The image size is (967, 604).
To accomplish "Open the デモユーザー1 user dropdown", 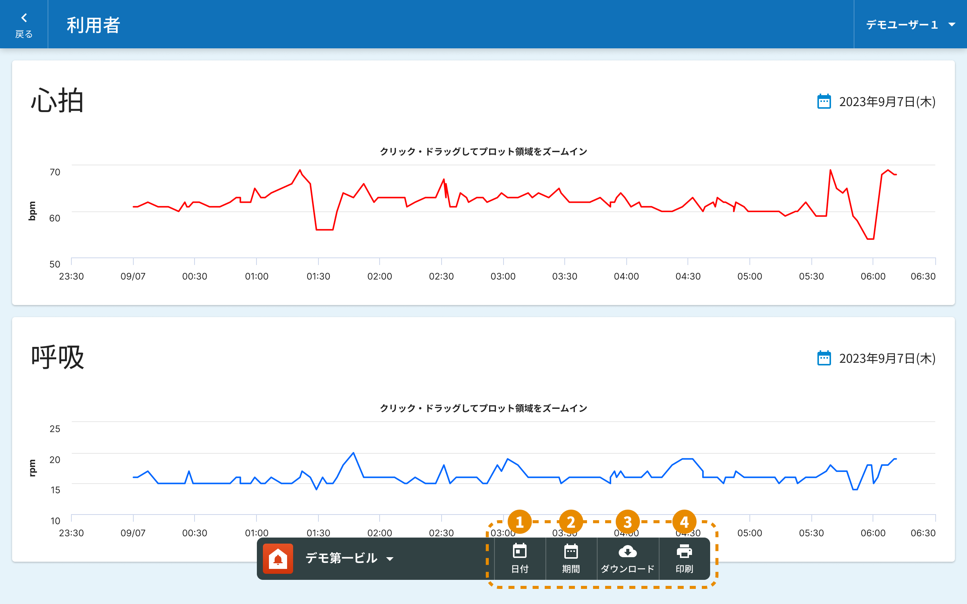I will pos(902,25).
